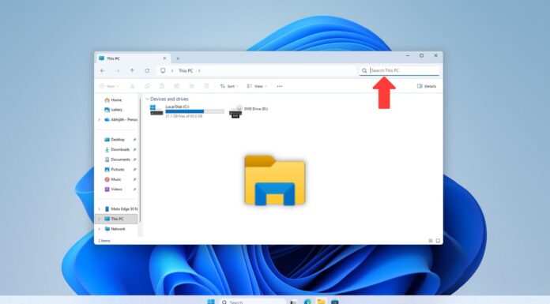Click breadcrumb chevron after This PC
Image resolution: width=550 pixels, height=304 pixels.
coord(199,71)
